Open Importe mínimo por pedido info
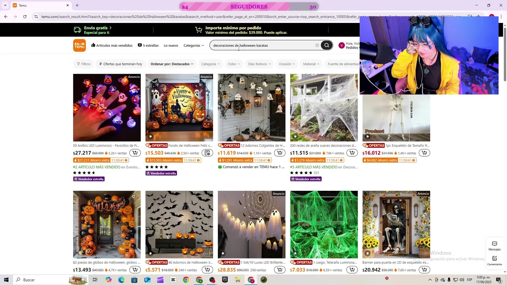 tap(241, 30)
